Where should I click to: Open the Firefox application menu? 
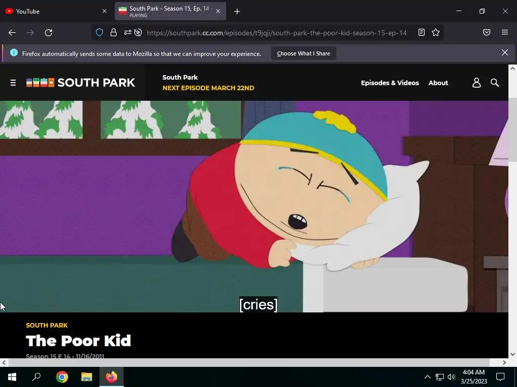505,32
